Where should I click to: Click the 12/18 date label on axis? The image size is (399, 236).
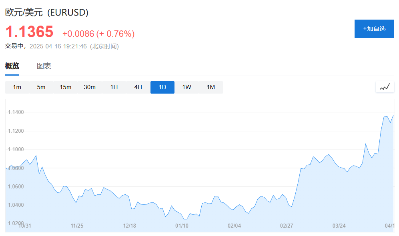point(130,226)
